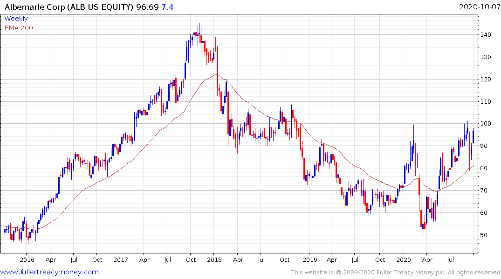The image size is (501, 279).
Task: Click the Albemarle Corp (ALB US EQUITY) title
Action: point(69,7)
